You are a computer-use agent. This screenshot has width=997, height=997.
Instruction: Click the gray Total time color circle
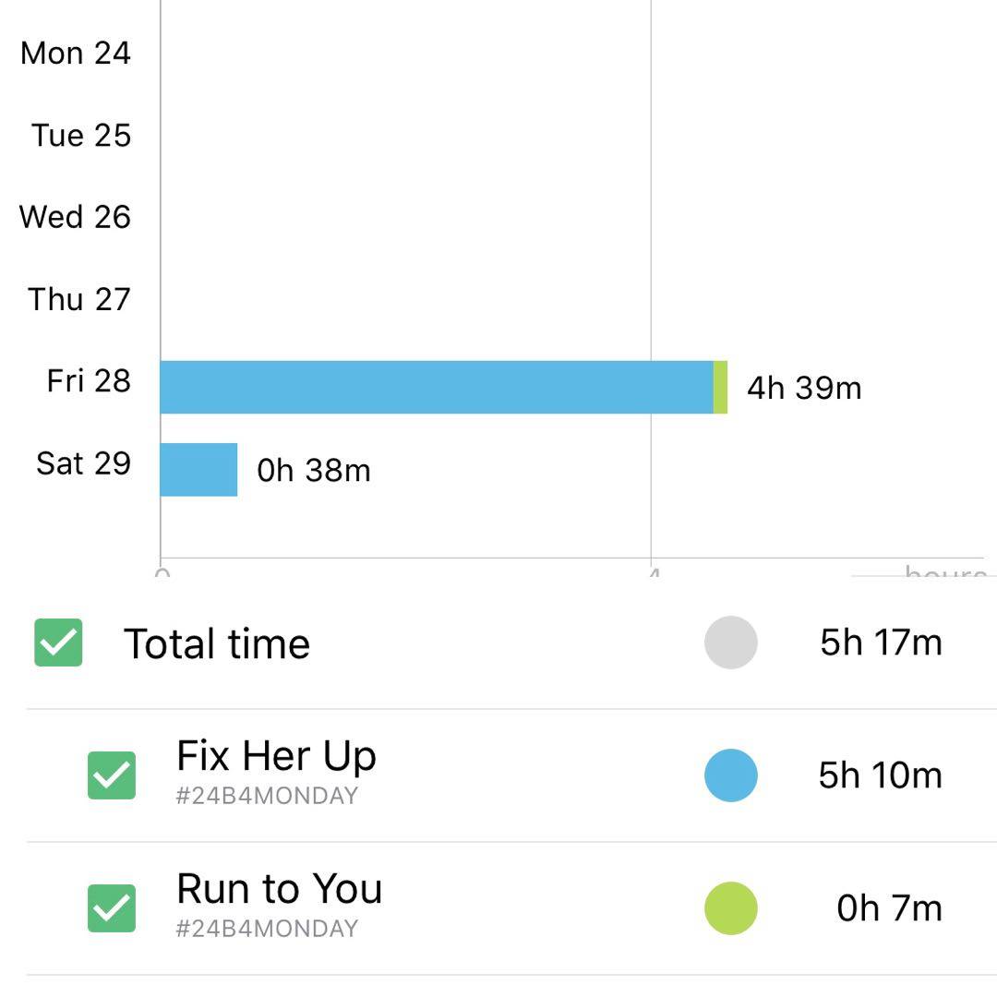click(x=730, y=643)
